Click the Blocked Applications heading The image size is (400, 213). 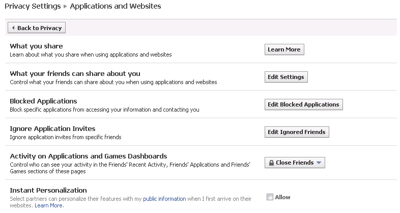coord(43,101)
